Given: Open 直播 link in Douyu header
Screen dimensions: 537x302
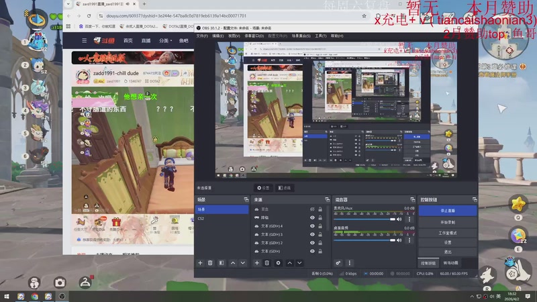Looking at the screenshot, I should 146,40.
